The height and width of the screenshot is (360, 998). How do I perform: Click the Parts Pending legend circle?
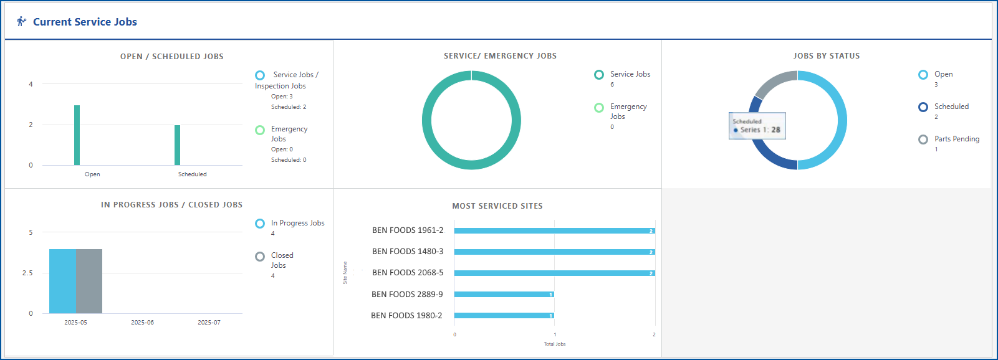[x=923, y=140]
